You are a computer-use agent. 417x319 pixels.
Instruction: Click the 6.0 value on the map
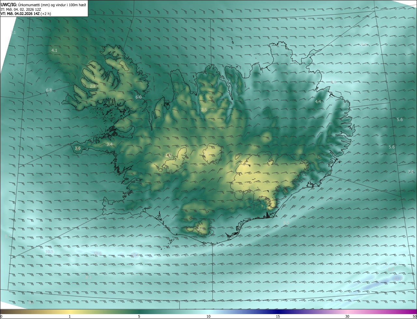pos(138,97)
